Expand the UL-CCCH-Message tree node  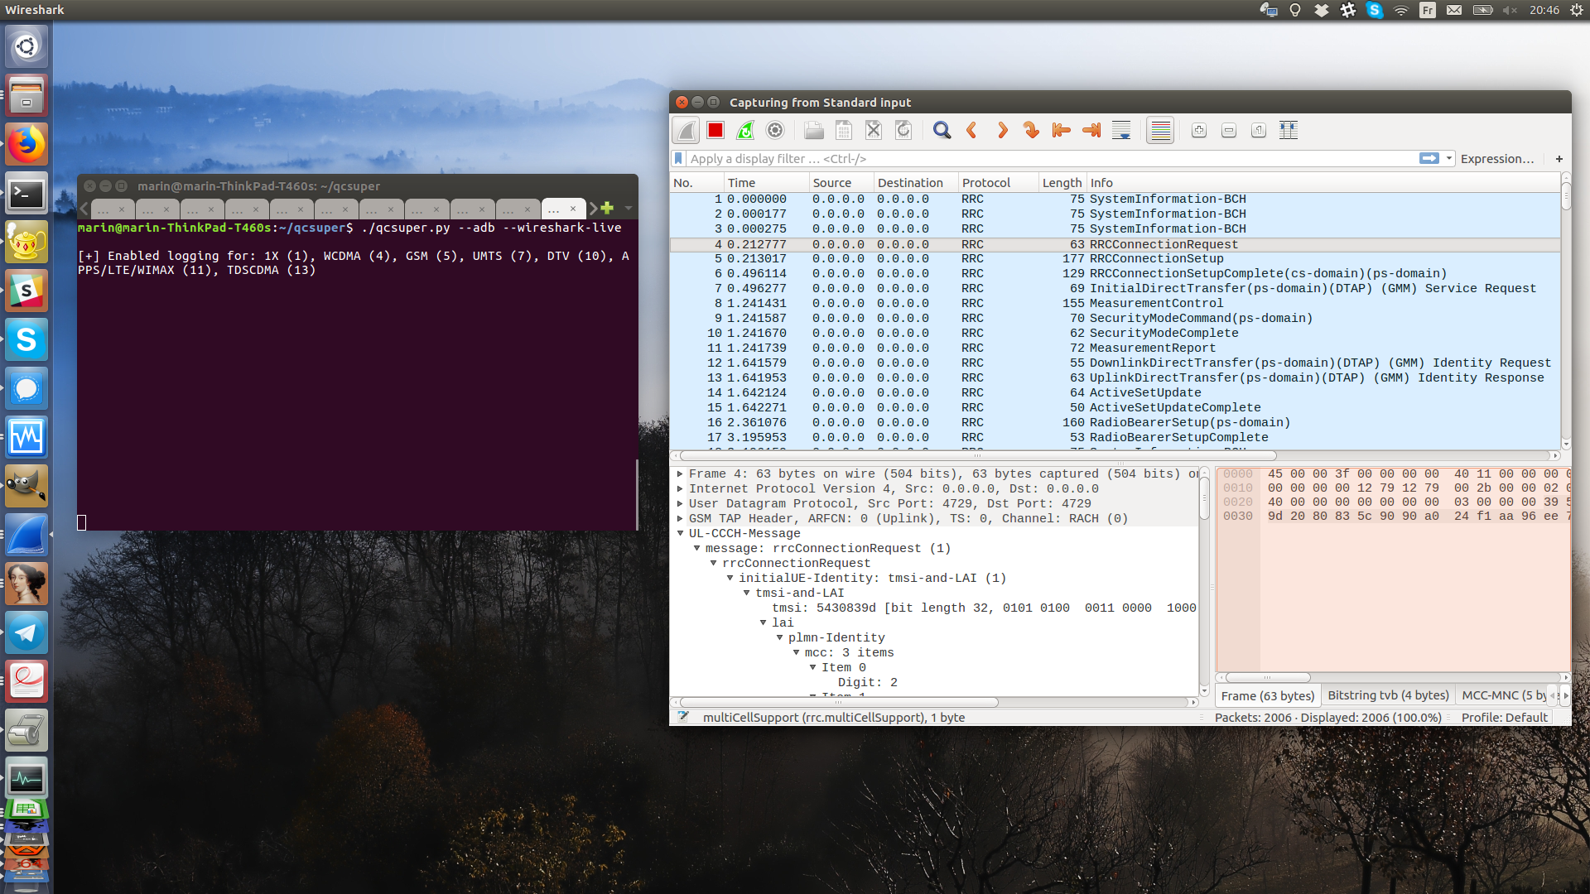tap(682, 533)
